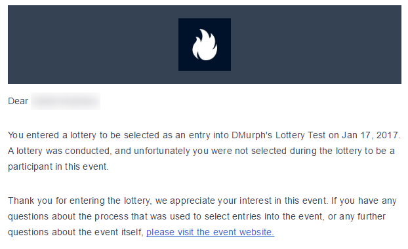408x249 pixels.
Task: Select the blurred recipient name after Dear
Action: (66, 101)
